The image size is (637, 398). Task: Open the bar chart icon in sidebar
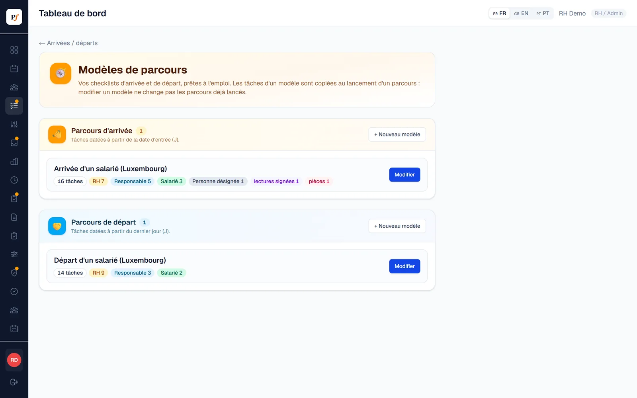tap(14, 162)
